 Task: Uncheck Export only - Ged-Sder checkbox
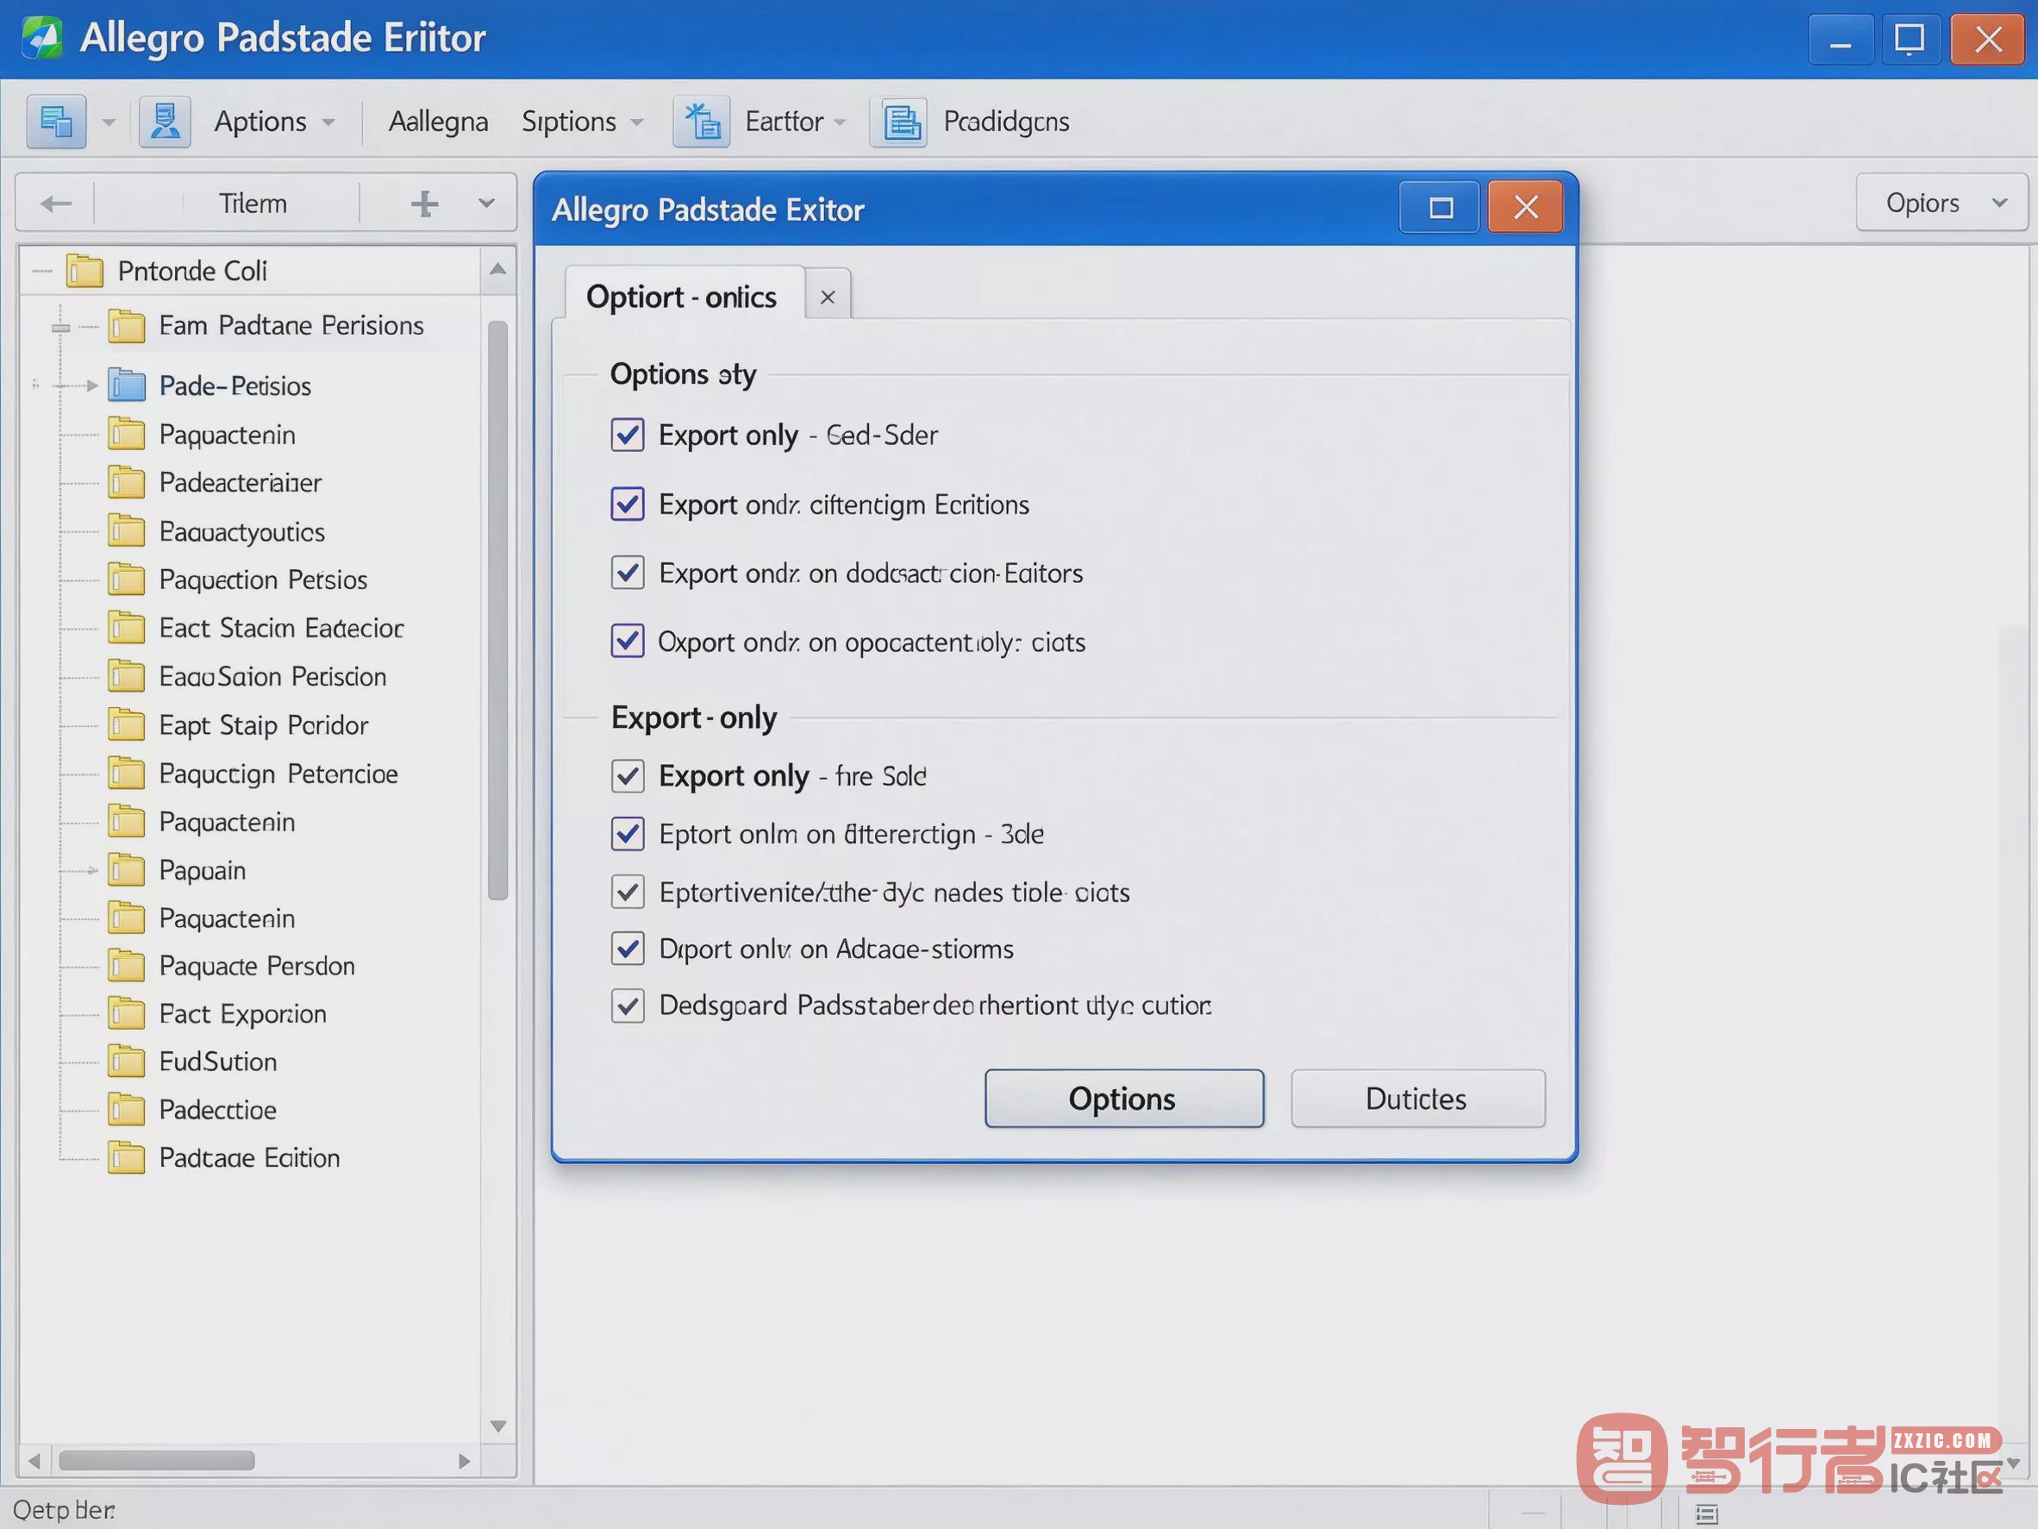(628, 434)
